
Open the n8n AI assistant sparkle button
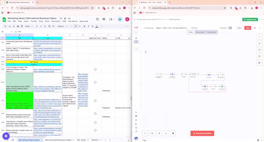coord(259,63)
